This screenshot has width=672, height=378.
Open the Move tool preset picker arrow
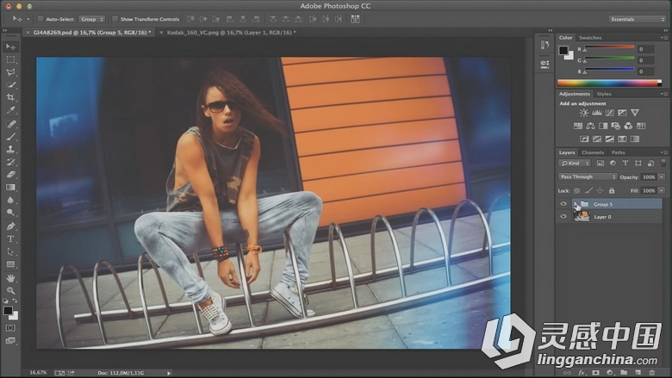point(28,19)
